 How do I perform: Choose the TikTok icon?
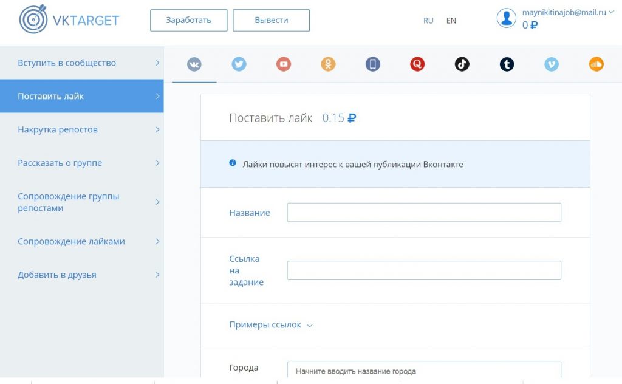[462, 64]
